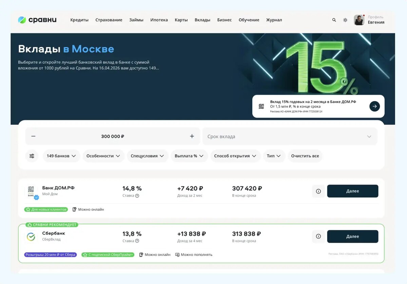The image size is (407, 284).
Task: Open Сбербанк deposit name
Action: pos(54,233)
